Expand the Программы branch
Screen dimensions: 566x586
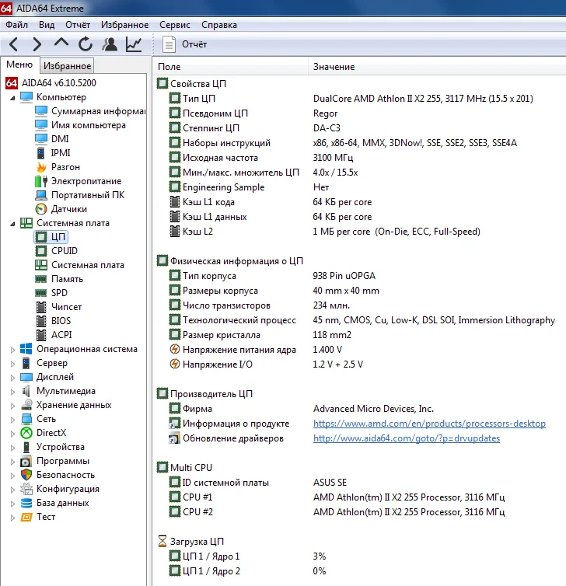pos(12,462)
